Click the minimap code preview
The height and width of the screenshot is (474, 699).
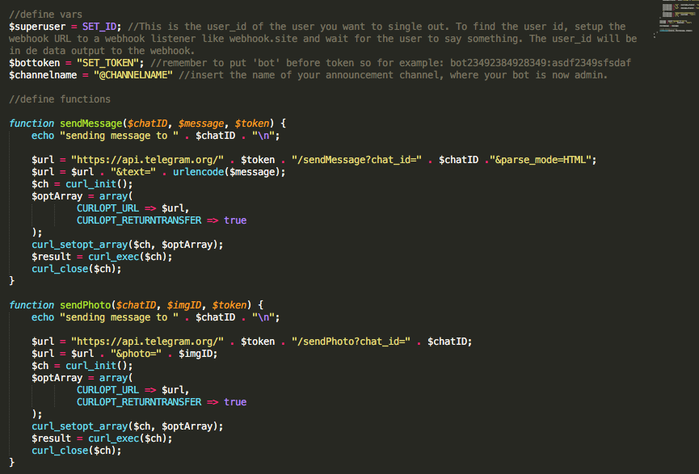(678, 18)
